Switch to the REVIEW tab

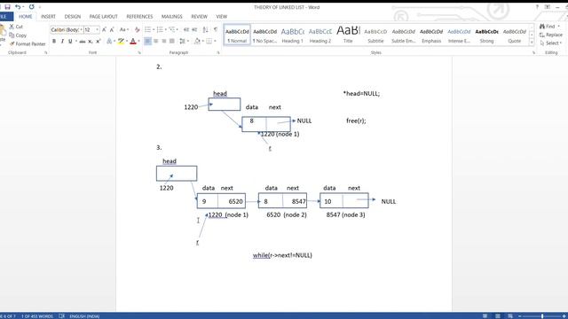click(x=199, y=17)
